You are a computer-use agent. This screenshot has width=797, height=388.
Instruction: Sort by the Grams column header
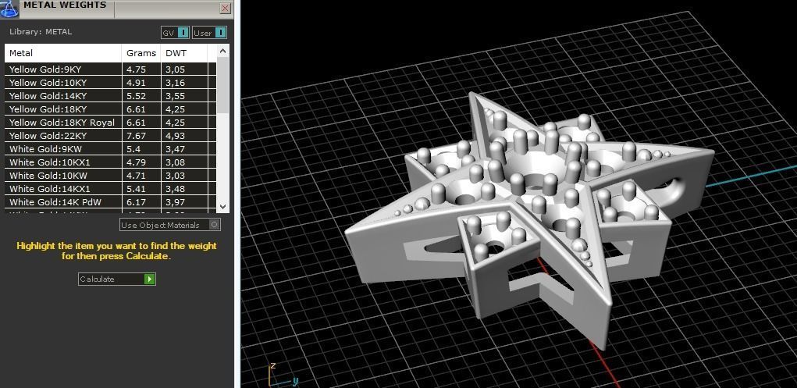click(x=141, y=53)
